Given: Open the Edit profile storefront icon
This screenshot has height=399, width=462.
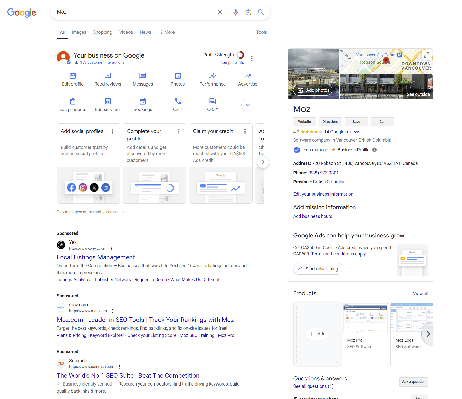Looking at the screenshot, I should [x=73, y=76].
